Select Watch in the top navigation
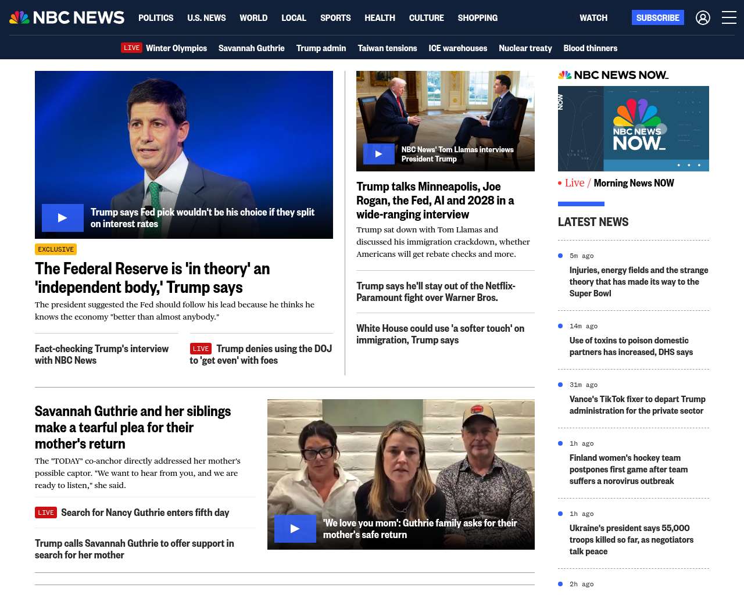 click(593, 18)
